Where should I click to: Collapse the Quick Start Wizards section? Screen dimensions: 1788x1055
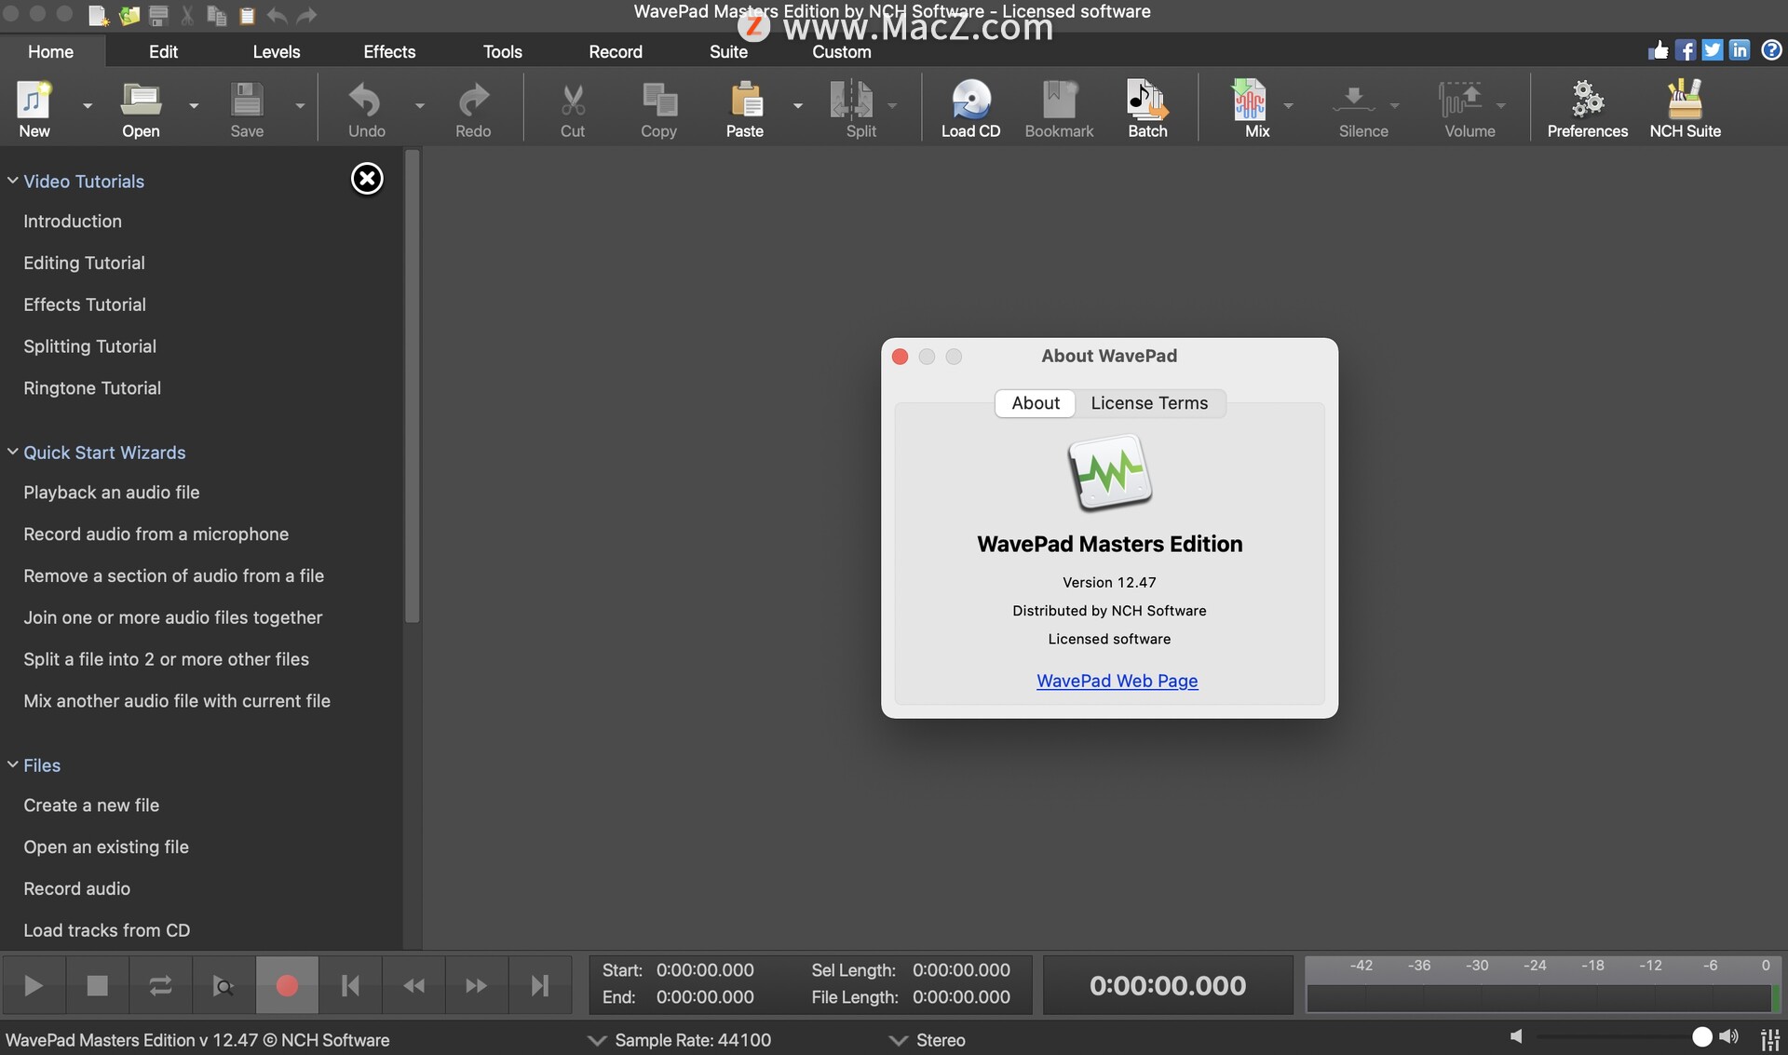[x=13, y=452]
